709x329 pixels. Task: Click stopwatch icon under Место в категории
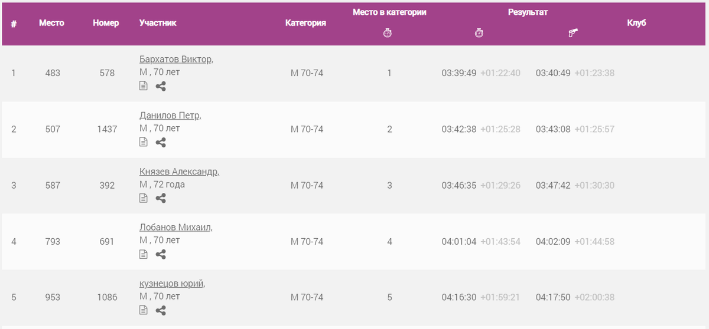coord(388,34)
